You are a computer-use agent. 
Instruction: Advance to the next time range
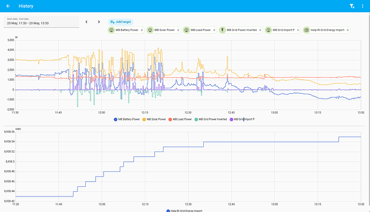click(99, 21)
